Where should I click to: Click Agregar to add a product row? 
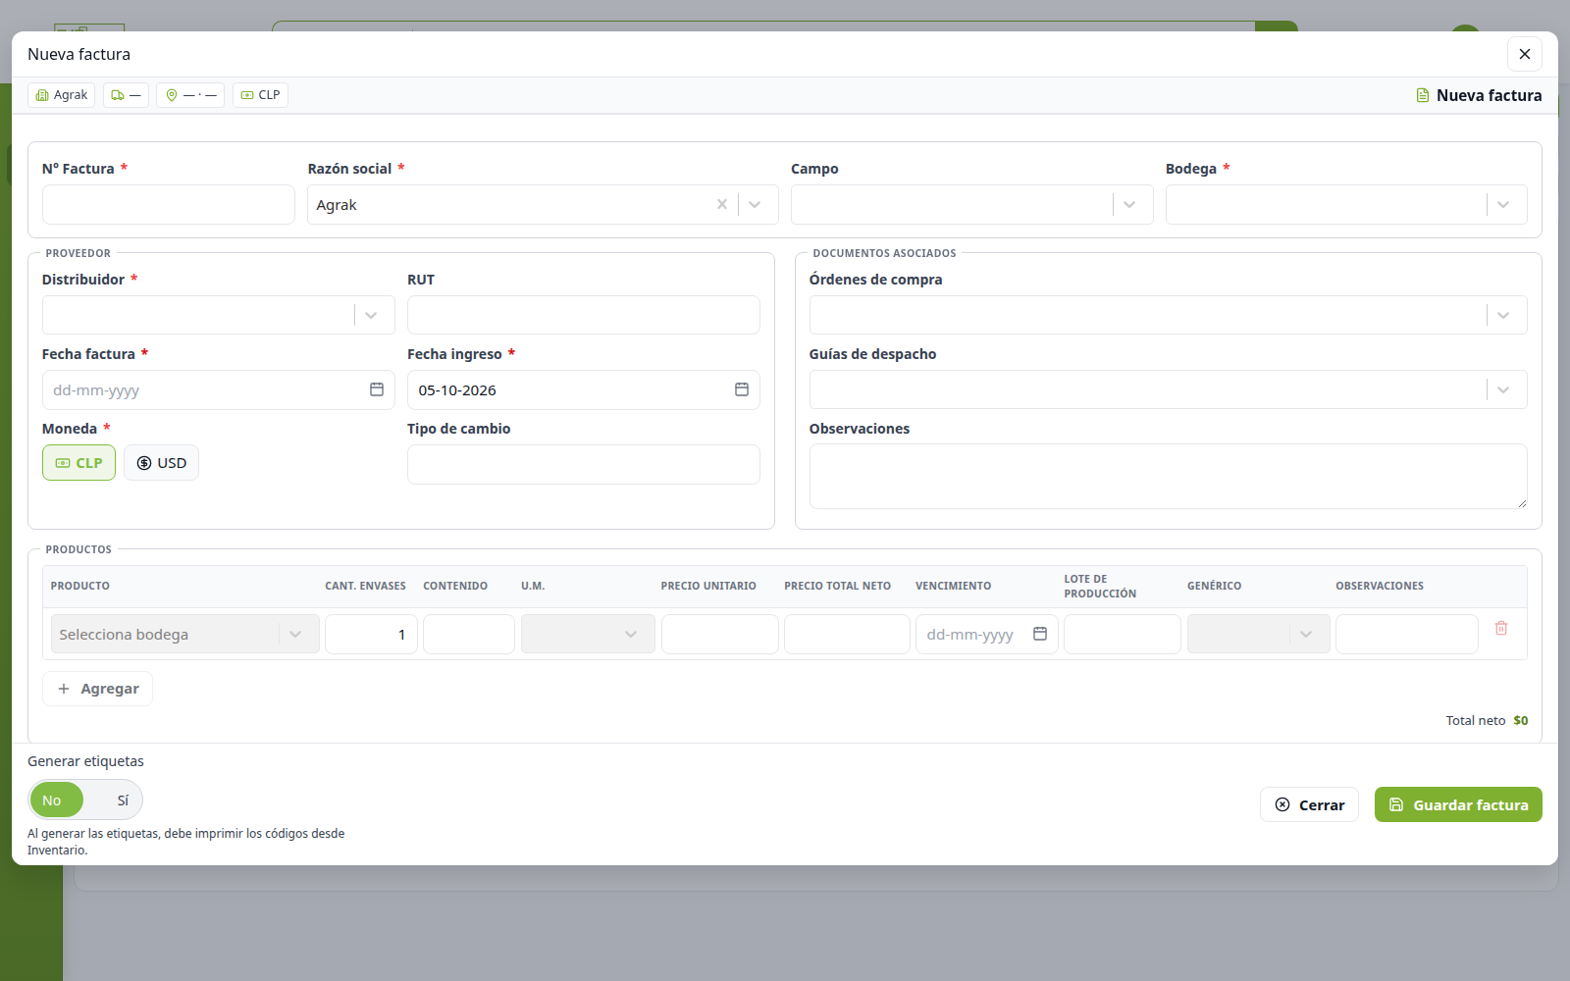tap(97, 689)
